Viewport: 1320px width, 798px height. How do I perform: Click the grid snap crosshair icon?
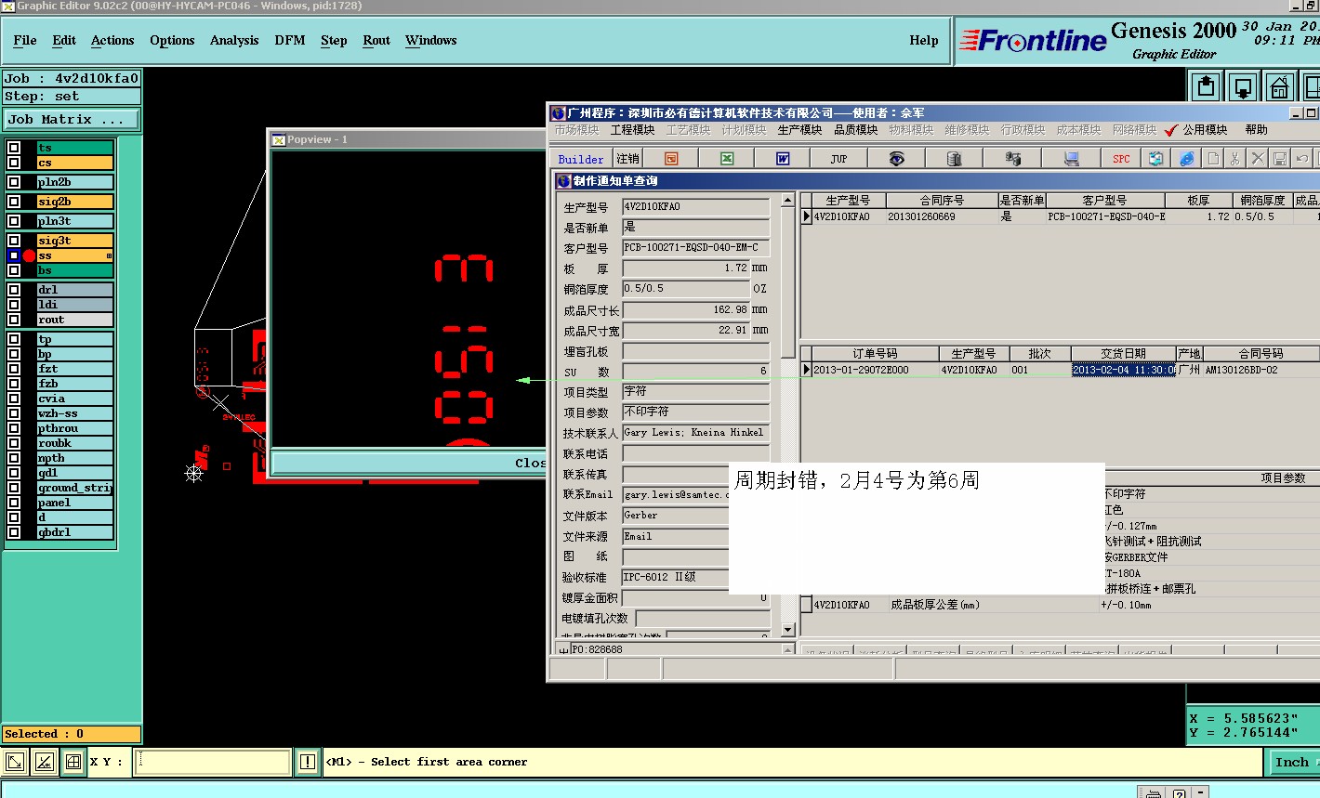[x=73, y=762]
